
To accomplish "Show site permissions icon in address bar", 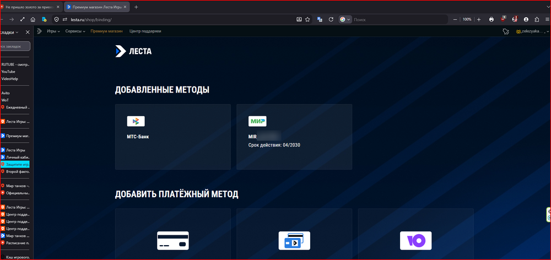I will (x=64, y=20).
